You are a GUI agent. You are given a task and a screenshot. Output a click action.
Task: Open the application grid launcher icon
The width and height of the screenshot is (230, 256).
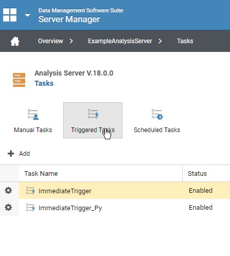(x=10, y=15)
